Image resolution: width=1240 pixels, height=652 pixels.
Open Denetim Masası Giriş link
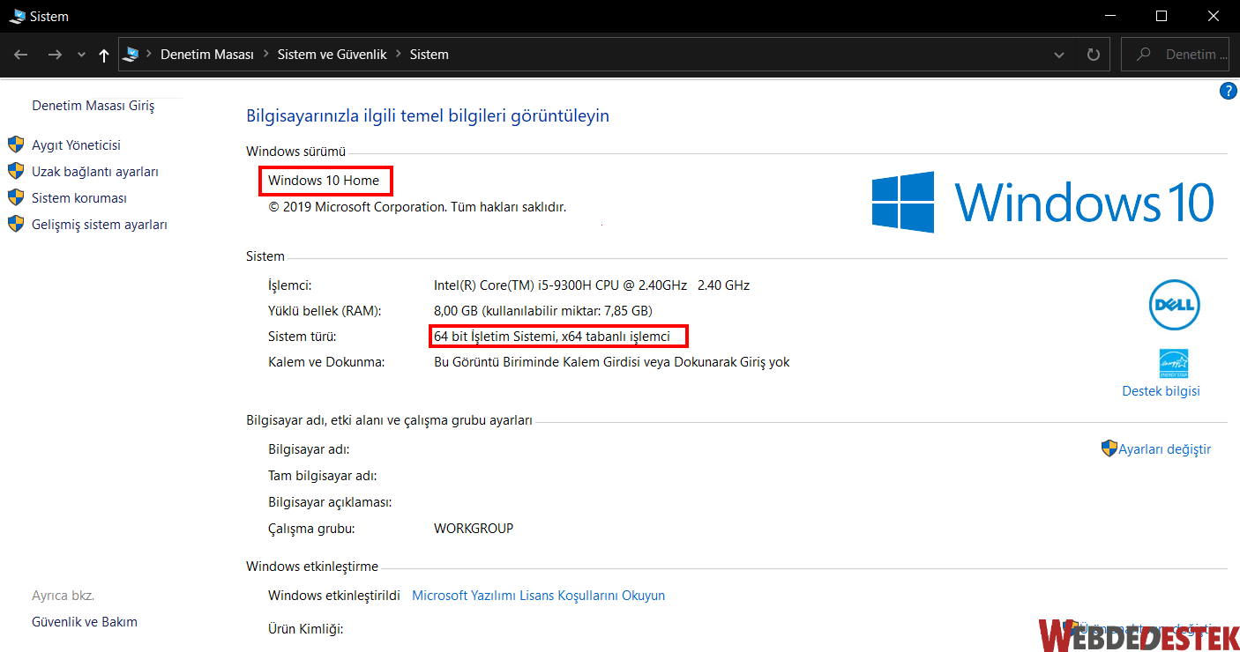click(93, 106)
